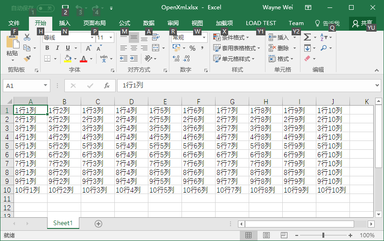
Task: Click the Cut scissors icon
Action: [27, 37]
